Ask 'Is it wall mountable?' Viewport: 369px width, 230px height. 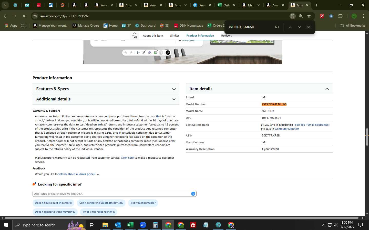click(x=143, y=203)
